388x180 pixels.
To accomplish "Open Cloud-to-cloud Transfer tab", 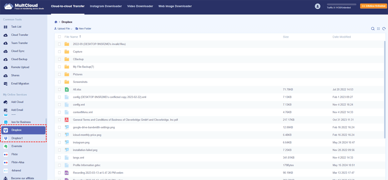I will tap(68, 6).
